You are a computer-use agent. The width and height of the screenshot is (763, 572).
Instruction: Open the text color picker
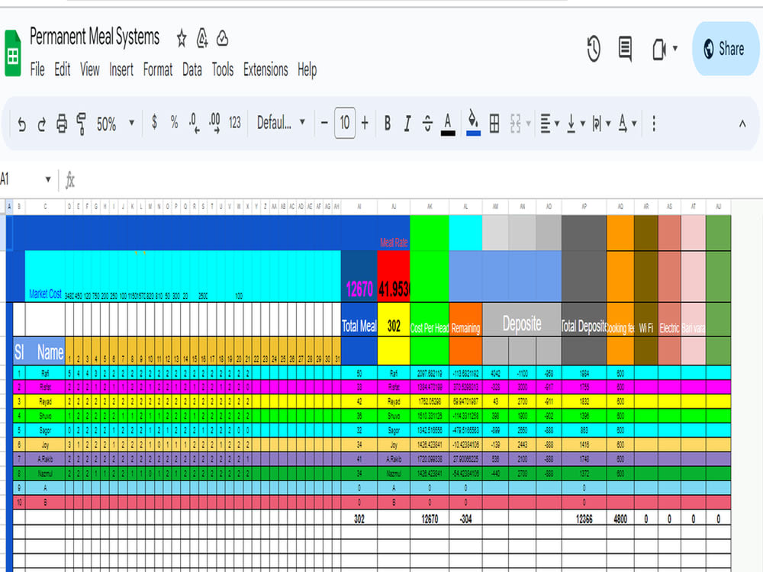448,124
